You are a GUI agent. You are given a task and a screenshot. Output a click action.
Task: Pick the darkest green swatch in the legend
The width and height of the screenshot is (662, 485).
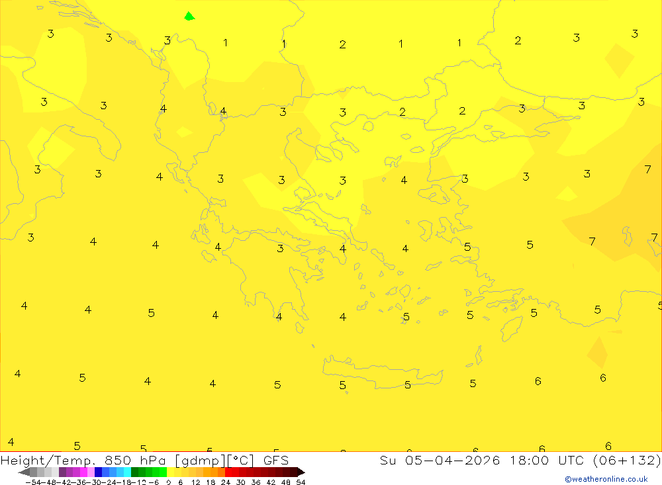click(134, 472)
